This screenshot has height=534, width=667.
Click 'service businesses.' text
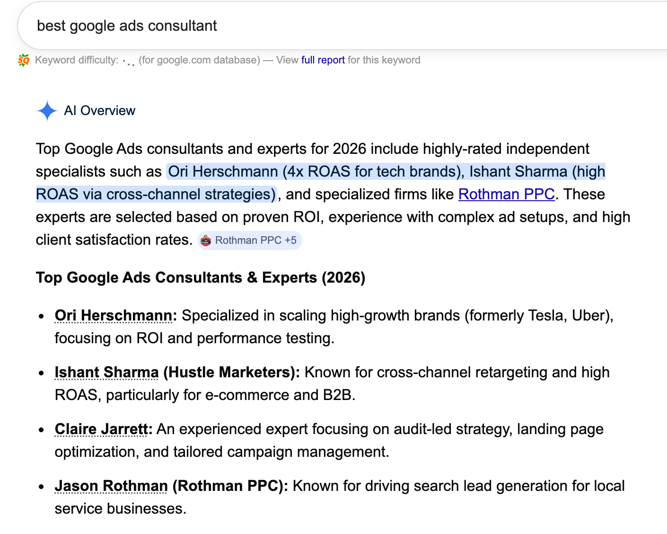tap(121, 508)
